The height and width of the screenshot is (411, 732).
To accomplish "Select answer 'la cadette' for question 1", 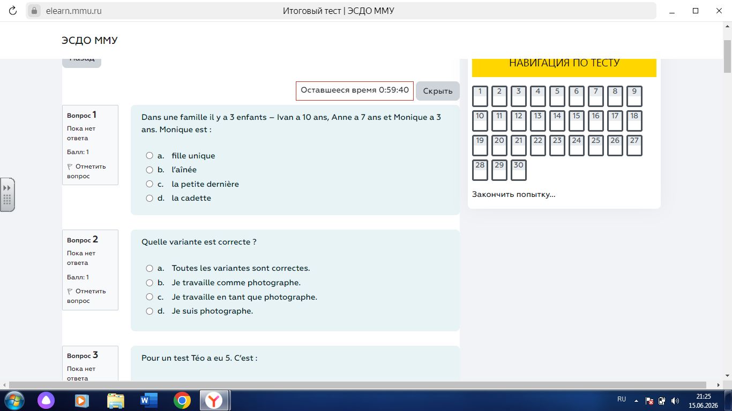I will [150, 198].
